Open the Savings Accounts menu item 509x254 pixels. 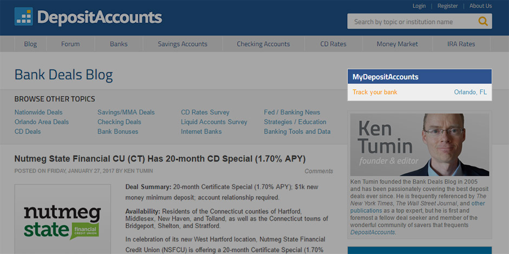tap(182, 44)
